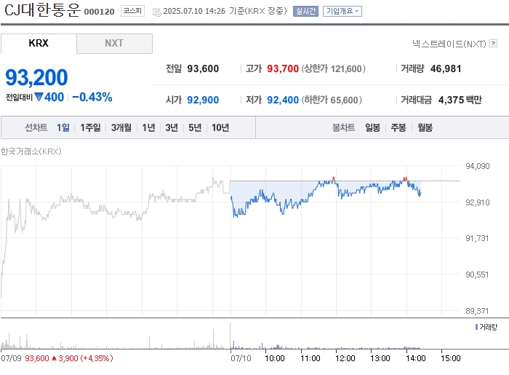Click the 15:00 time axis label
Screen dimensions: 509x375
coord(451,358)
